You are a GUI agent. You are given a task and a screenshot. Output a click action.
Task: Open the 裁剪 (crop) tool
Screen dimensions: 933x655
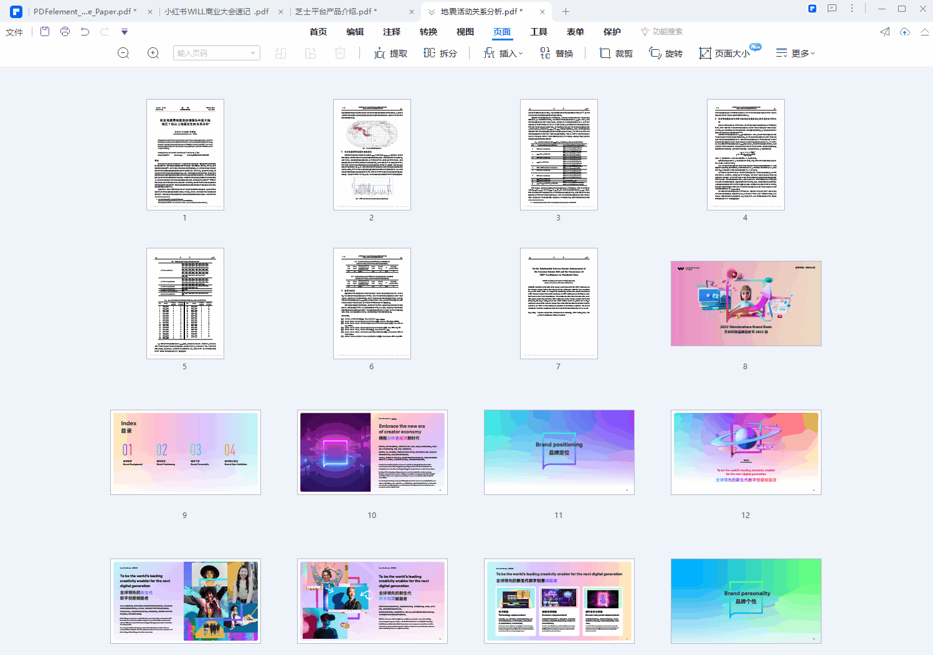click(615, 53)
